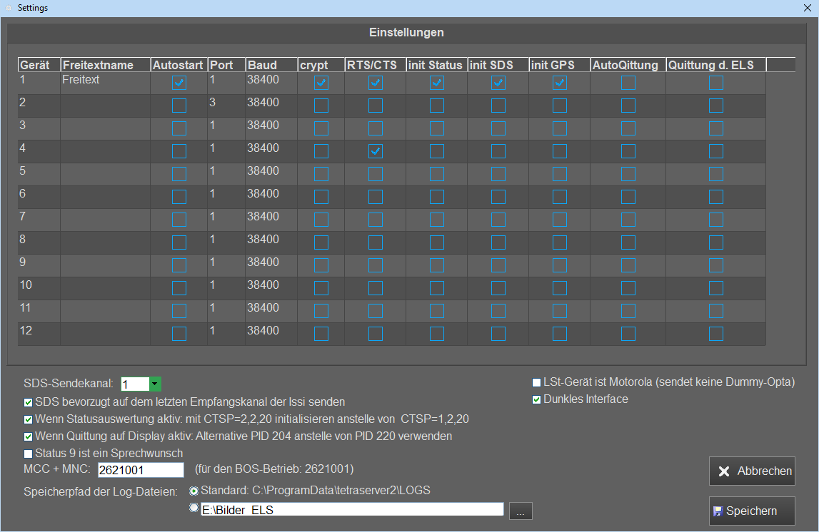The width and height of the screenshot is (819, 532).
Task: Toggle the CTSP=2,2,20 initialisieren checkbox
Action: point(29,420)
